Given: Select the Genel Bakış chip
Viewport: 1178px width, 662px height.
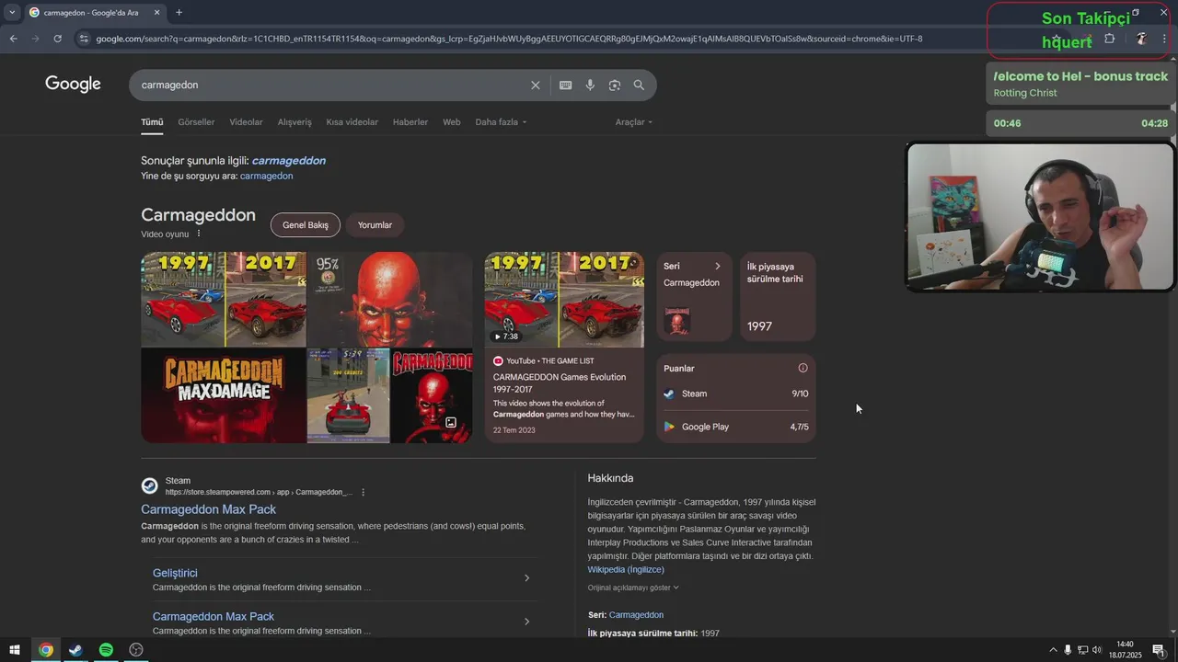Looking at the screenshot, I should [x=306, y=225].
